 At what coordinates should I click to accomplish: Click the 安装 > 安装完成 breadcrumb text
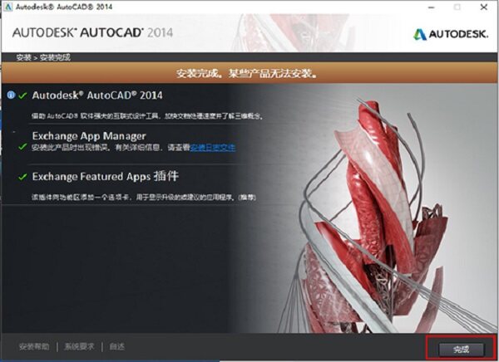(43, 57)
